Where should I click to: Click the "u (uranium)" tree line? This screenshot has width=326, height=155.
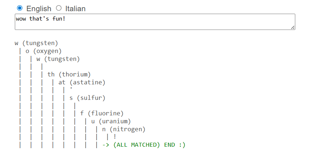click(111, 121)
